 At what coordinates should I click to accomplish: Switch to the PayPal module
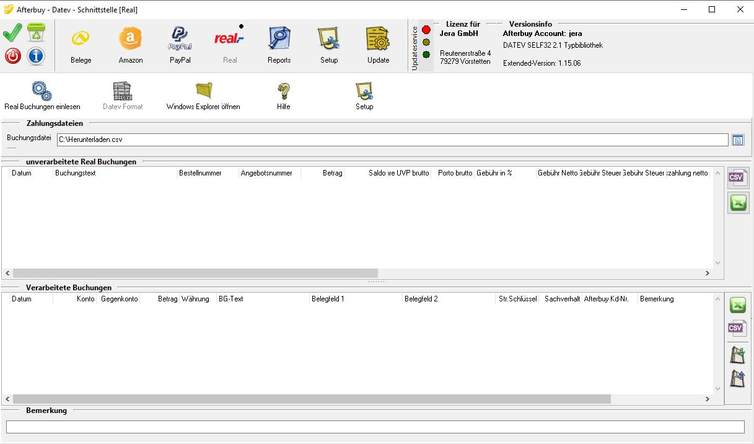pos(180,46)
